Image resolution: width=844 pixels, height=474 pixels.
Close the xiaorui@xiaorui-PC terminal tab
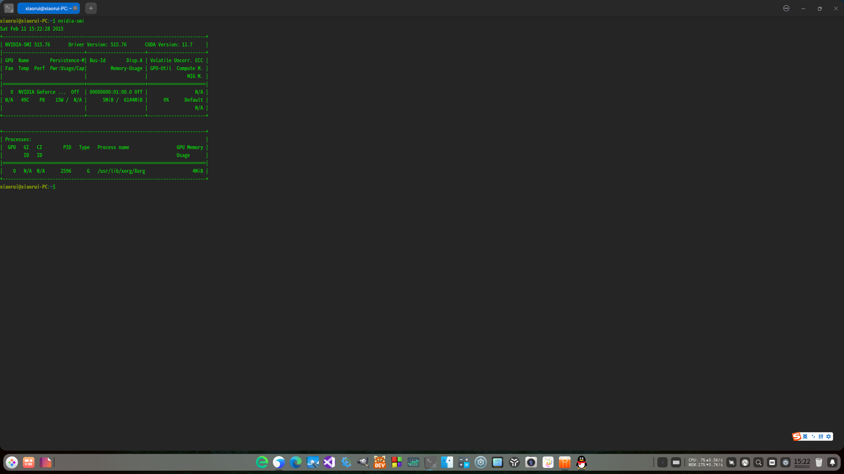(75, 8)
